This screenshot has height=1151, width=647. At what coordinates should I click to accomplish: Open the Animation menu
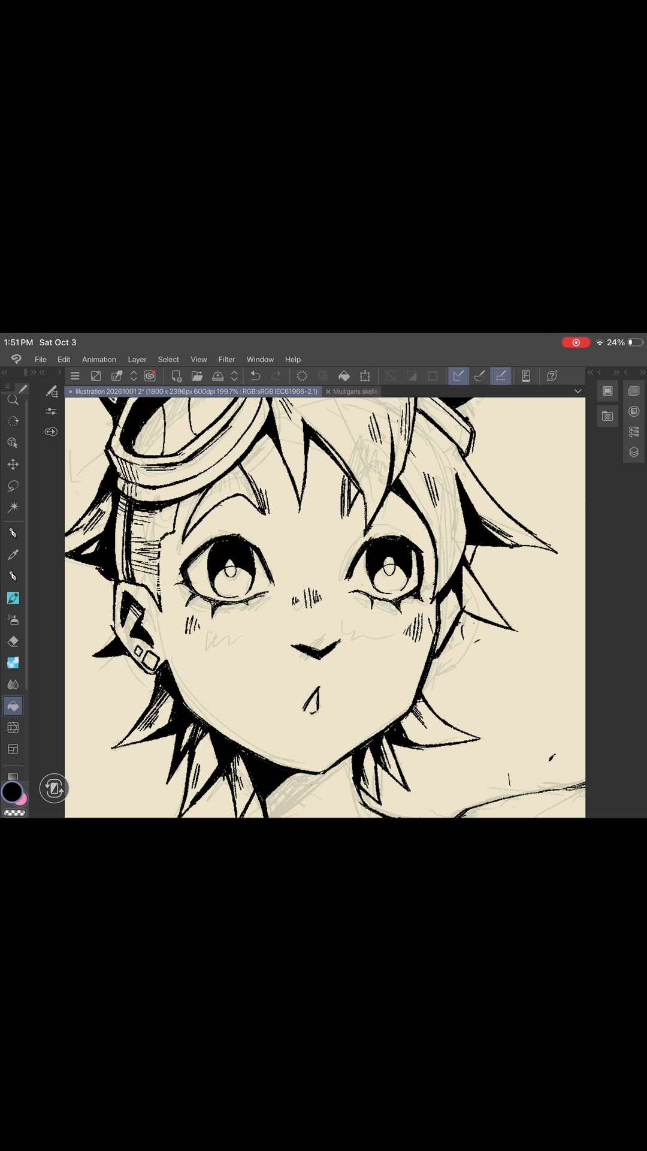pos(99,360)
